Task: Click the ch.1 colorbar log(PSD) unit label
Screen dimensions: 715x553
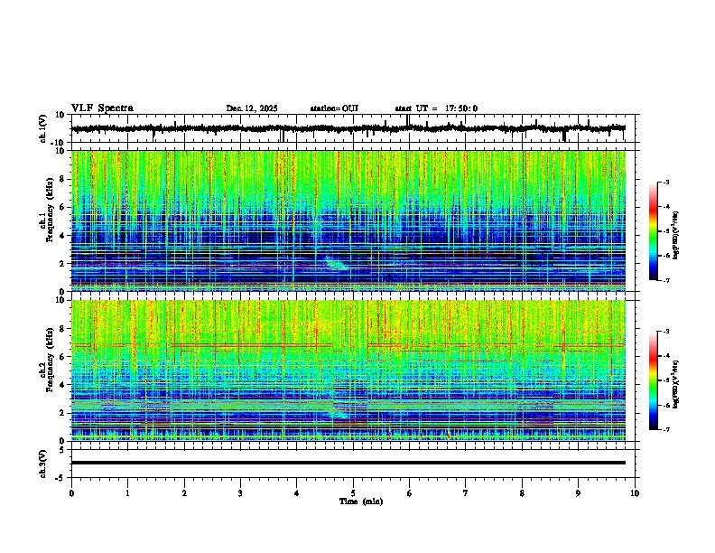Action: (676, 236)
